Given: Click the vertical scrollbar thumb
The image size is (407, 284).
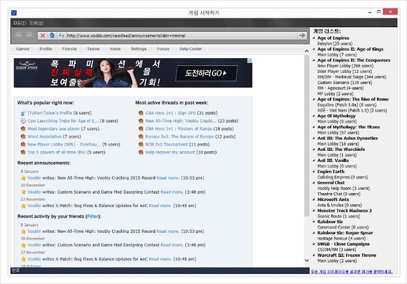Looking at the screenshot, I should pyautogui.click(x=306, y=135).
